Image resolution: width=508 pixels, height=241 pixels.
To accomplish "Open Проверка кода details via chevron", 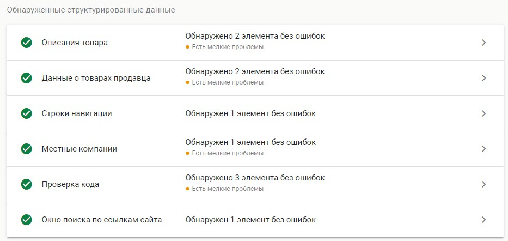I will tap(483, 184).
